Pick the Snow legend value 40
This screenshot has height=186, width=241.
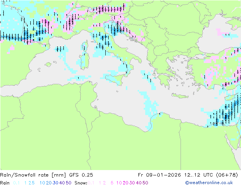(139, 183)
